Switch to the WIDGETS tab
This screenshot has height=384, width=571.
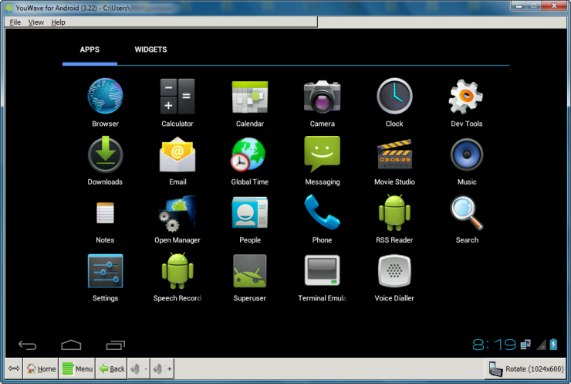[x=150, y=49]
